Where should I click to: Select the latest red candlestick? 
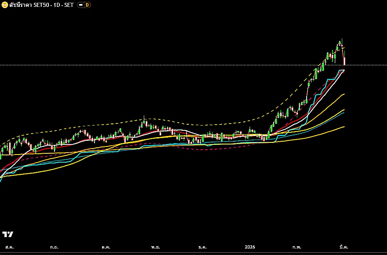(345, 61)
